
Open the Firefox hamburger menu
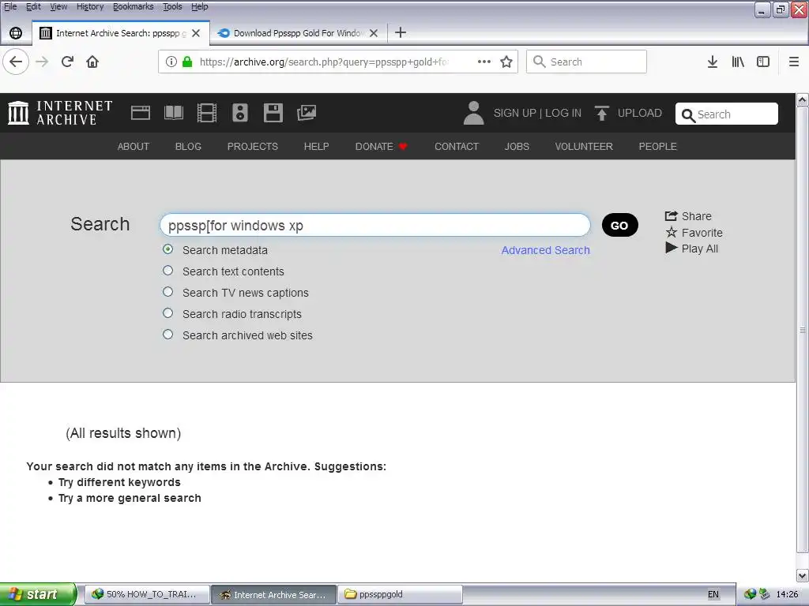tap(793, 62)
